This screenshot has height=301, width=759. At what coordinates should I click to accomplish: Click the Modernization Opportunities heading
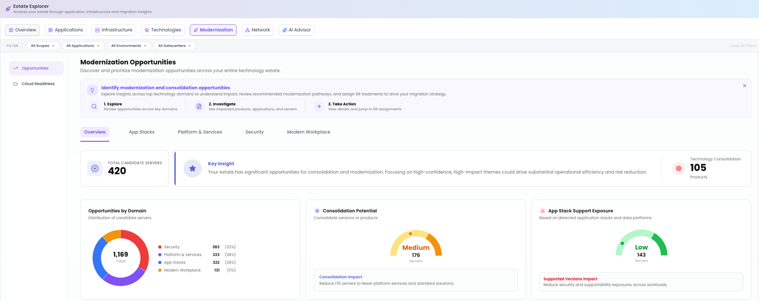click(128, 62)
